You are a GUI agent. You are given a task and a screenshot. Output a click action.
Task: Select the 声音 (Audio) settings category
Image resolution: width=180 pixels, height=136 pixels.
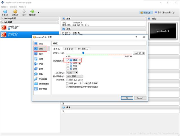42,64
